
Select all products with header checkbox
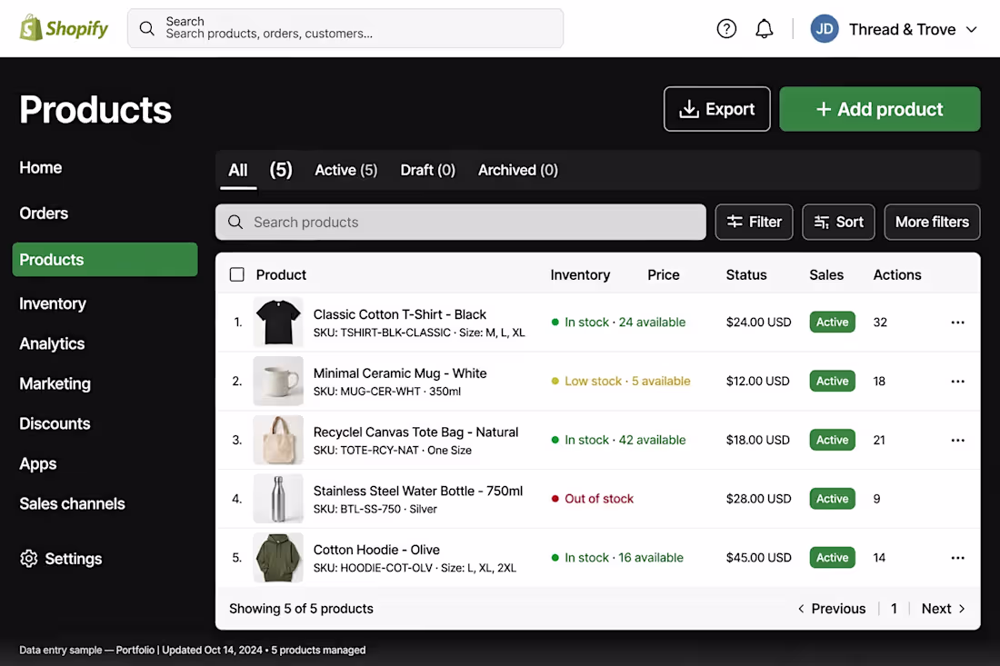click(x=236, y=274)
